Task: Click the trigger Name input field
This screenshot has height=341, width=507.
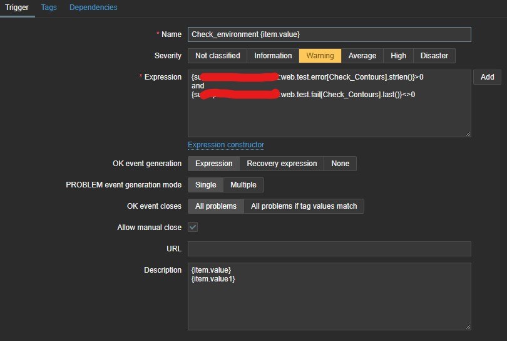Action: 329,34
